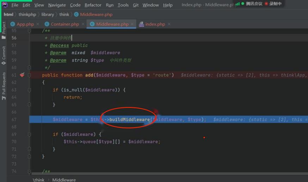Click the @access doc tag
Image resolution: width=308 pixels, height=182 pixels.
pyautogui.click(x=59, y=45)
